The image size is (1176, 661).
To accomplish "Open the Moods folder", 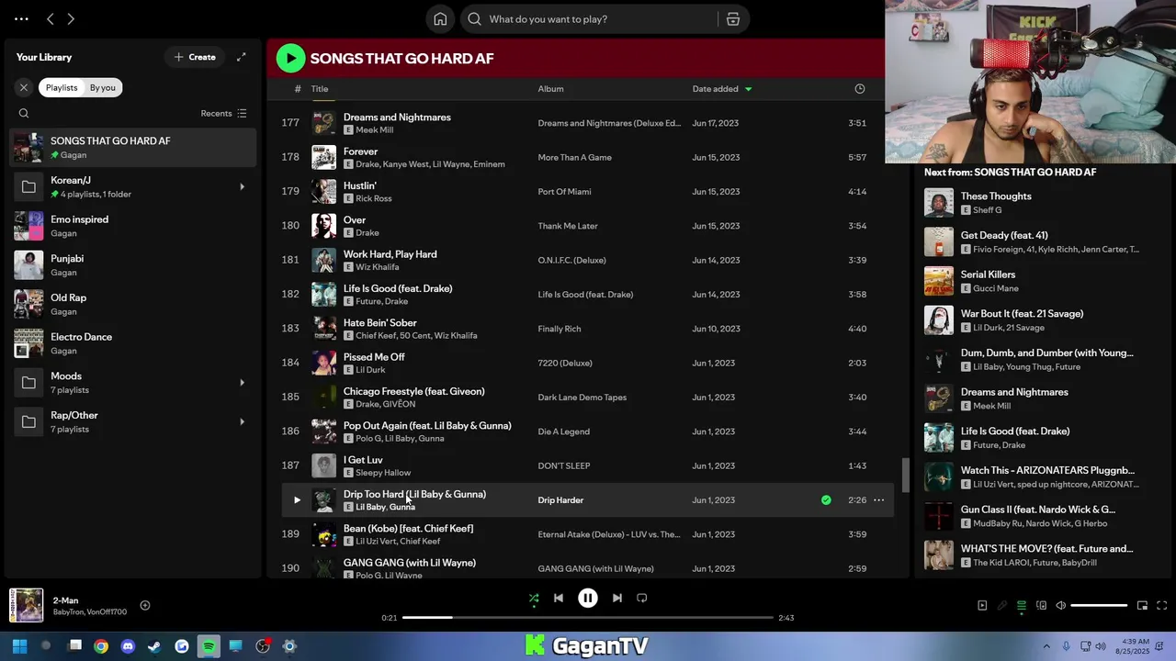I will (x=133, y=383).
